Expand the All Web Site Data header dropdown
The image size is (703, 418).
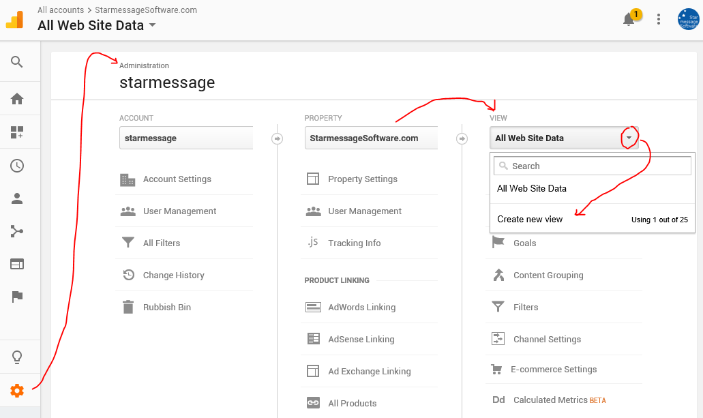[153, 25]
